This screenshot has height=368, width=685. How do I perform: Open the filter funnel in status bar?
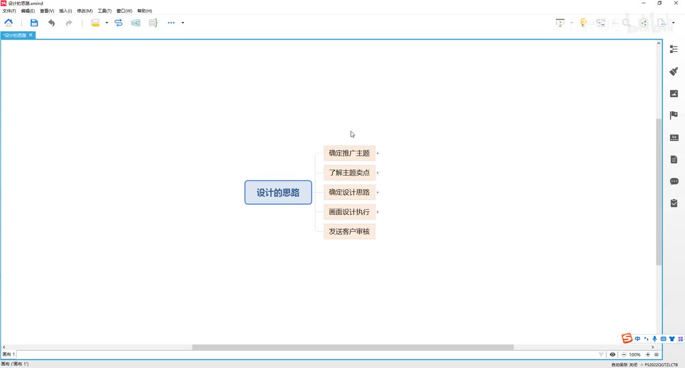pos(601,355)
